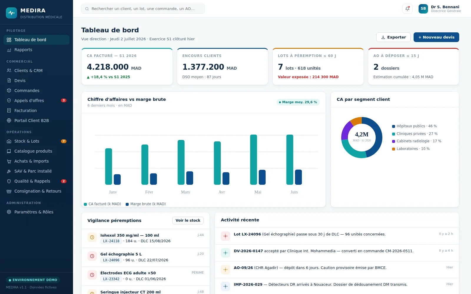Click the Laboratoires · 10 % legend entry
This screenshot has width=471, height=294.
(x=411, y=149)
